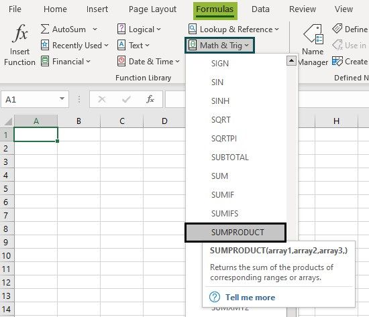Select column D header
The width and height of the screenshot is (369, 317).
[164, 121]
